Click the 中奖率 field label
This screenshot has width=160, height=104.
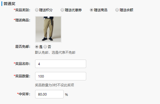[24, 94]
